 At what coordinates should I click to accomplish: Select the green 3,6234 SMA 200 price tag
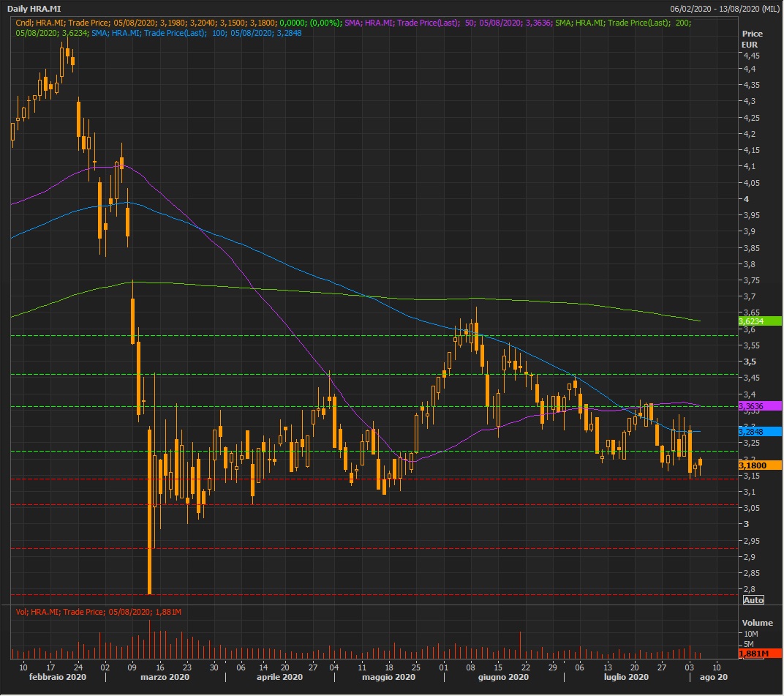(x=760, y=321)
